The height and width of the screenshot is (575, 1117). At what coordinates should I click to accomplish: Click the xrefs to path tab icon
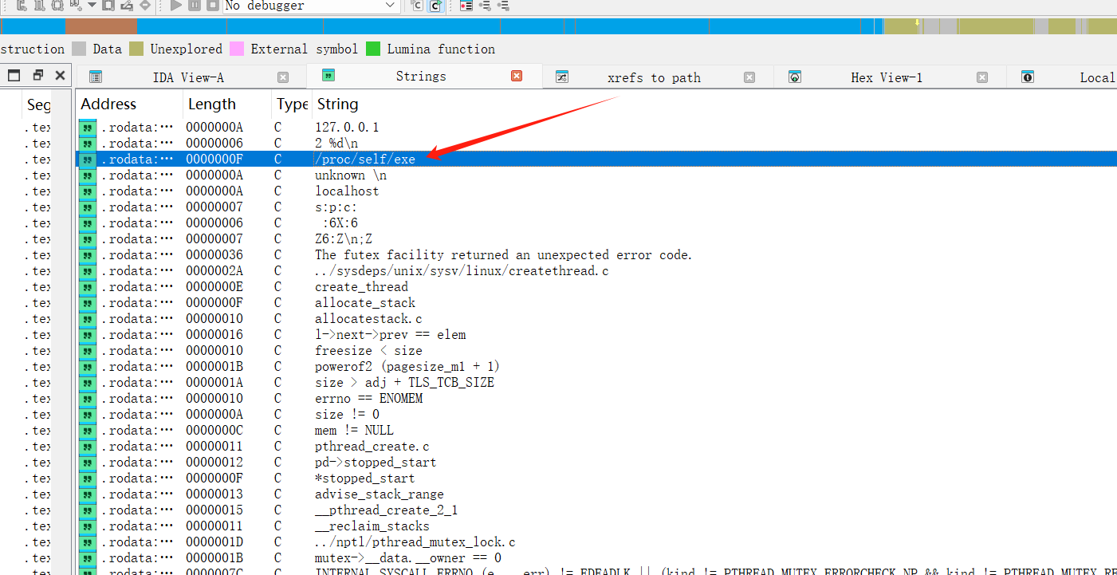tap(561, 77)
